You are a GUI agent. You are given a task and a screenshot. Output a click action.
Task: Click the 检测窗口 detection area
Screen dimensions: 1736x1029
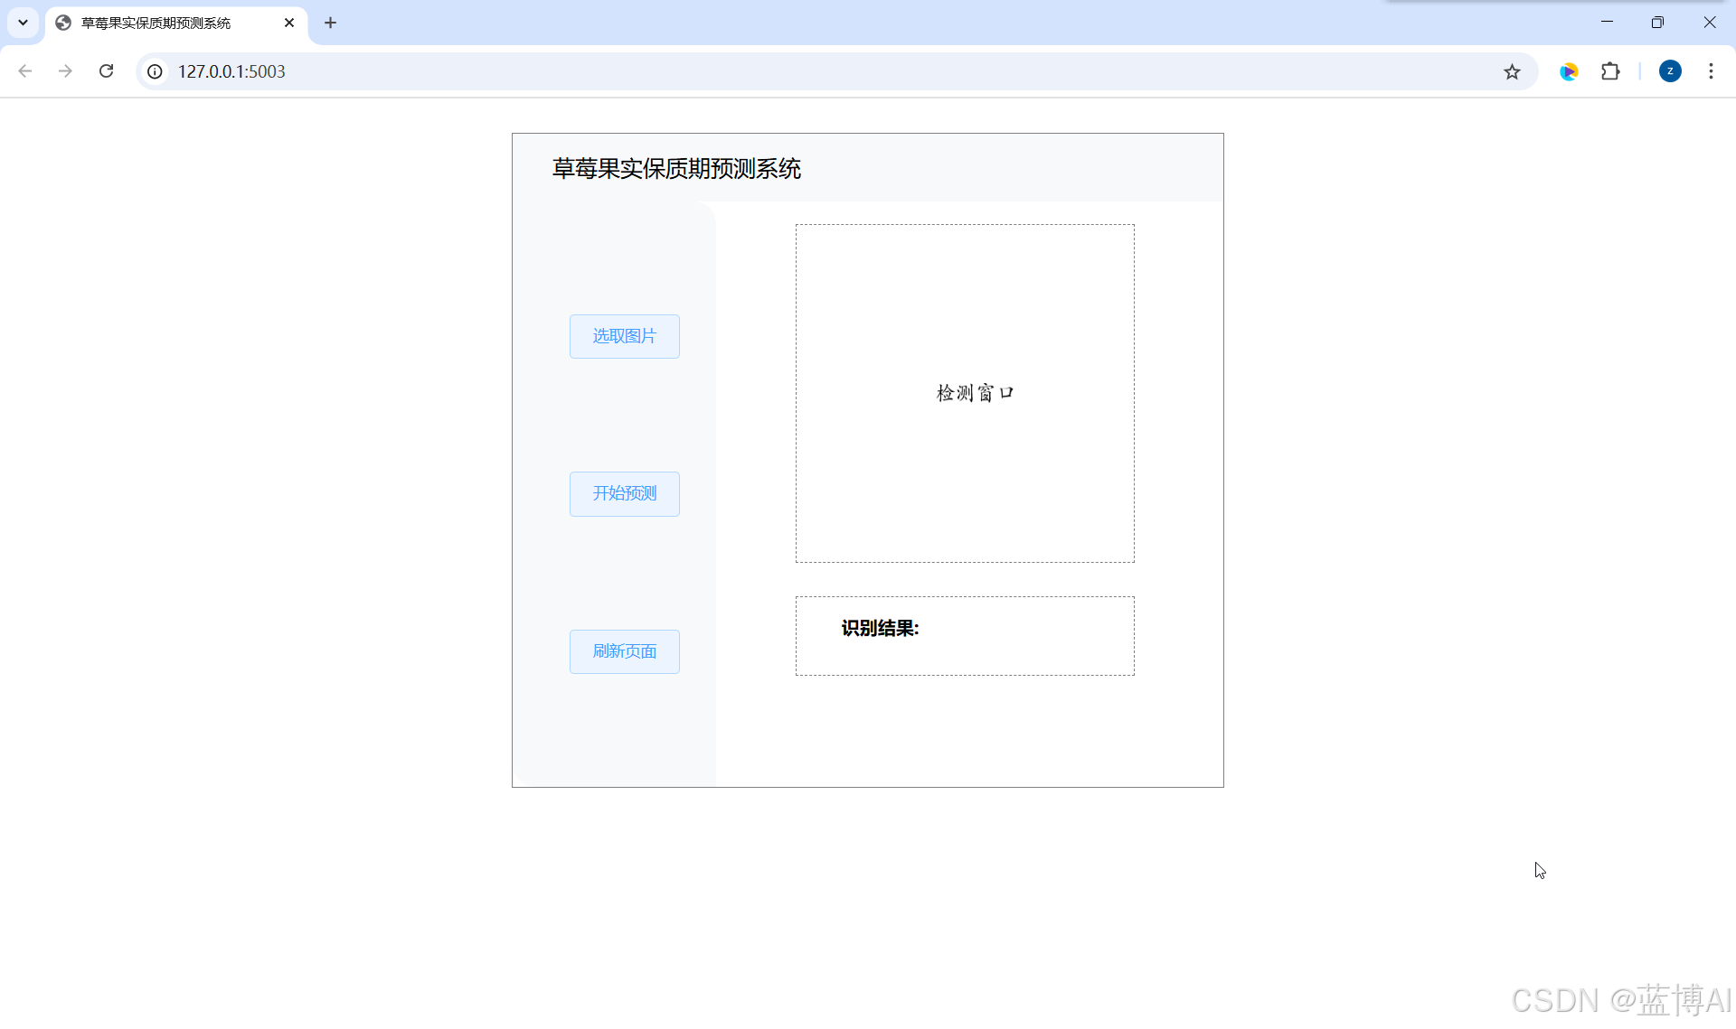[965, 393]
